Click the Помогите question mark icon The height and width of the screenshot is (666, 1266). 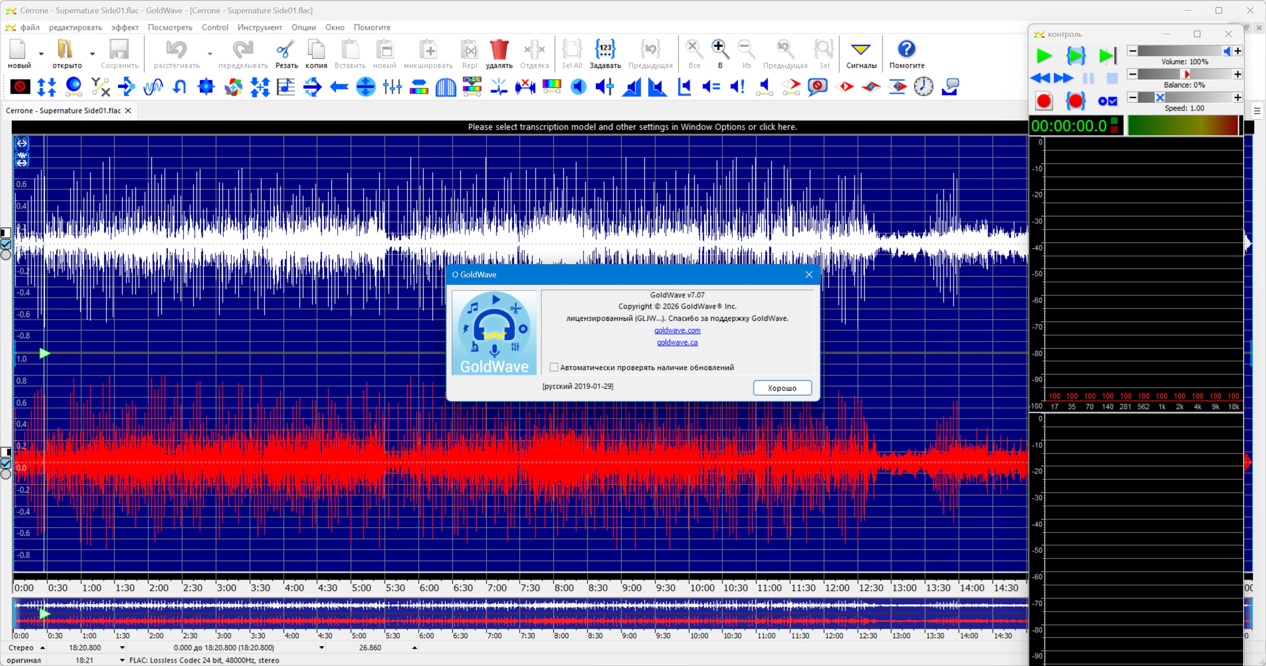coord(906,49)
